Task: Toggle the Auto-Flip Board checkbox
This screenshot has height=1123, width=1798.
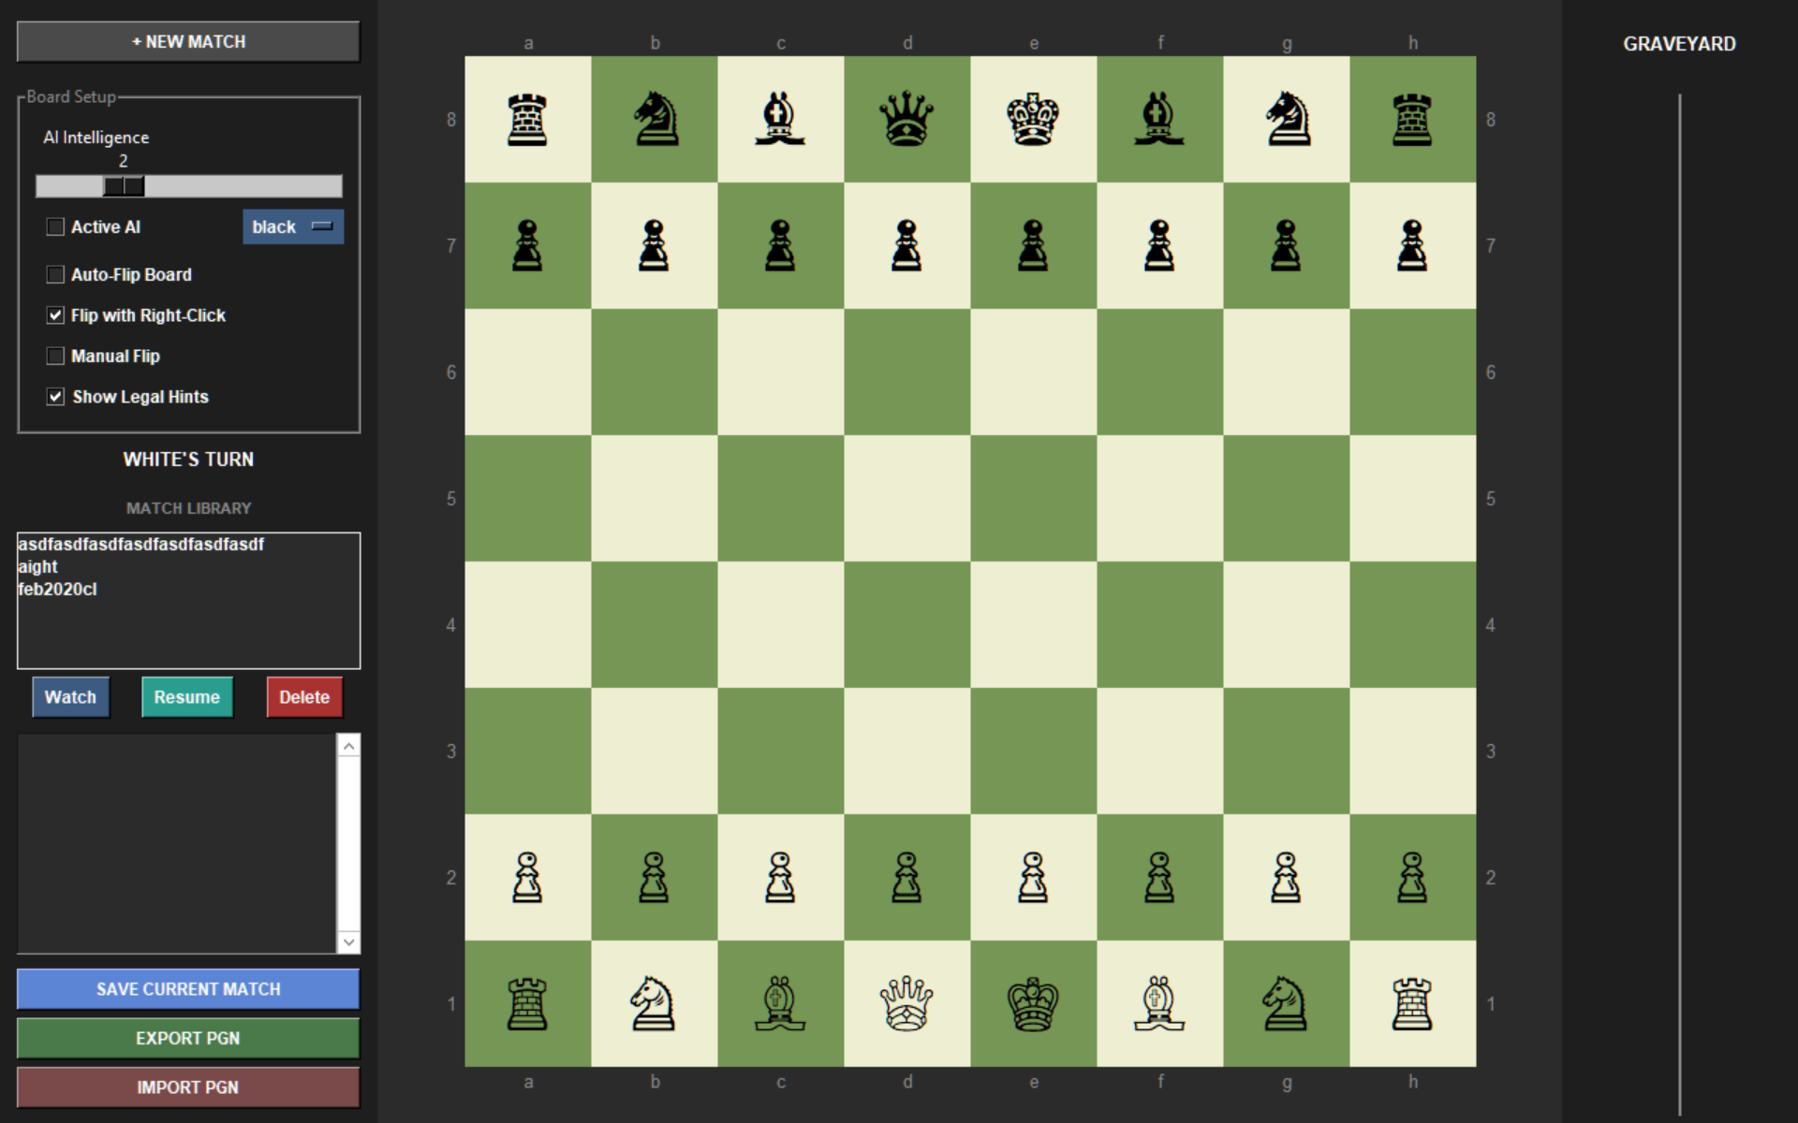Action: [56, 275]
